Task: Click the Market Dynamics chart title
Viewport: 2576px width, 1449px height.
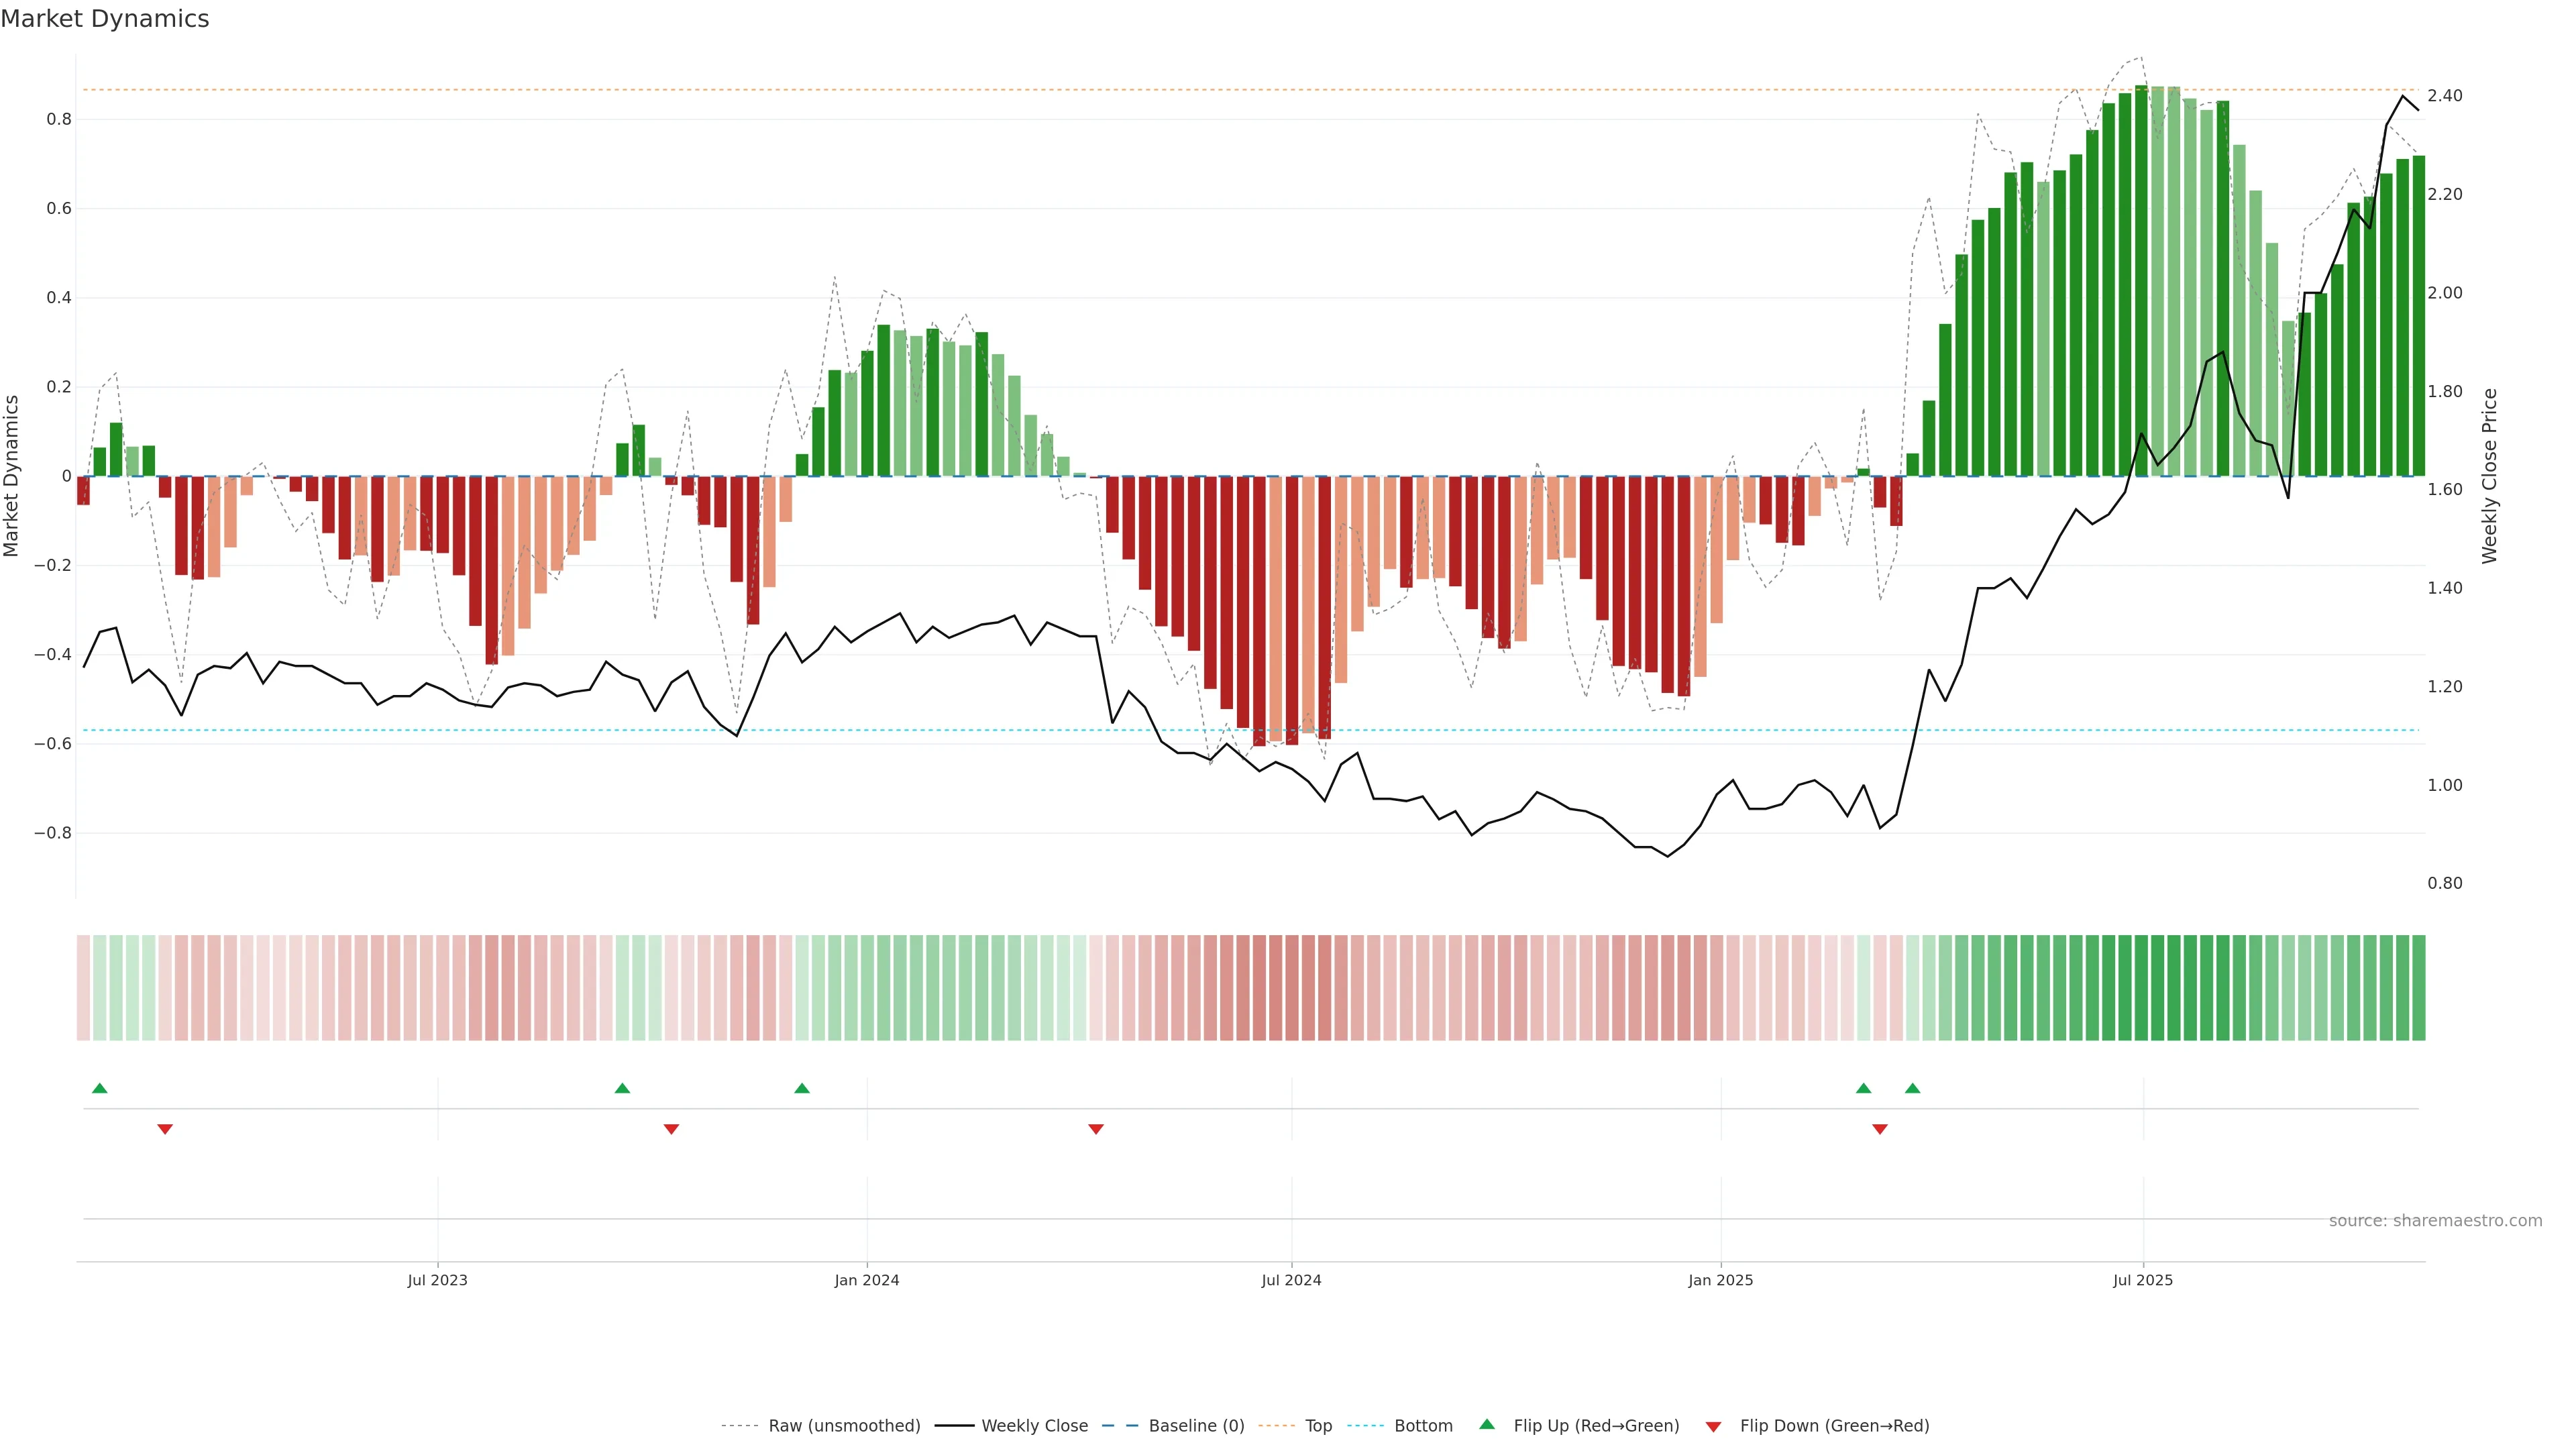Action: pos(105,19)
